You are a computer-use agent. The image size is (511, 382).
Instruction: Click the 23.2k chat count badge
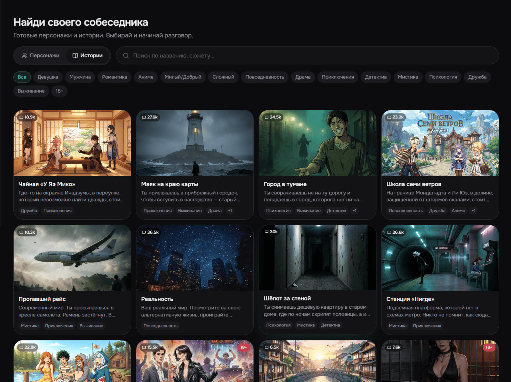coord(395,117)
